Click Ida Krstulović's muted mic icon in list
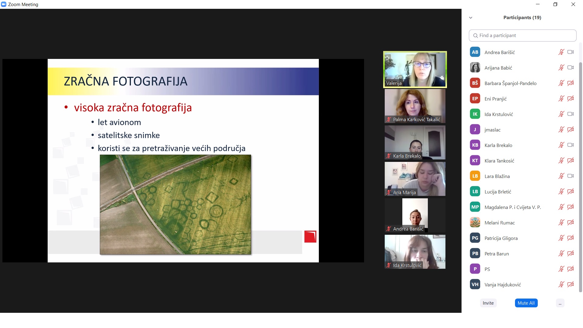 click(561, 114)
